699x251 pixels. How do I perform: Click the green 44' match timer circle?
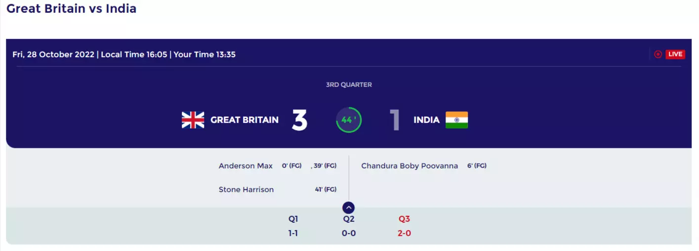point(349,120)
